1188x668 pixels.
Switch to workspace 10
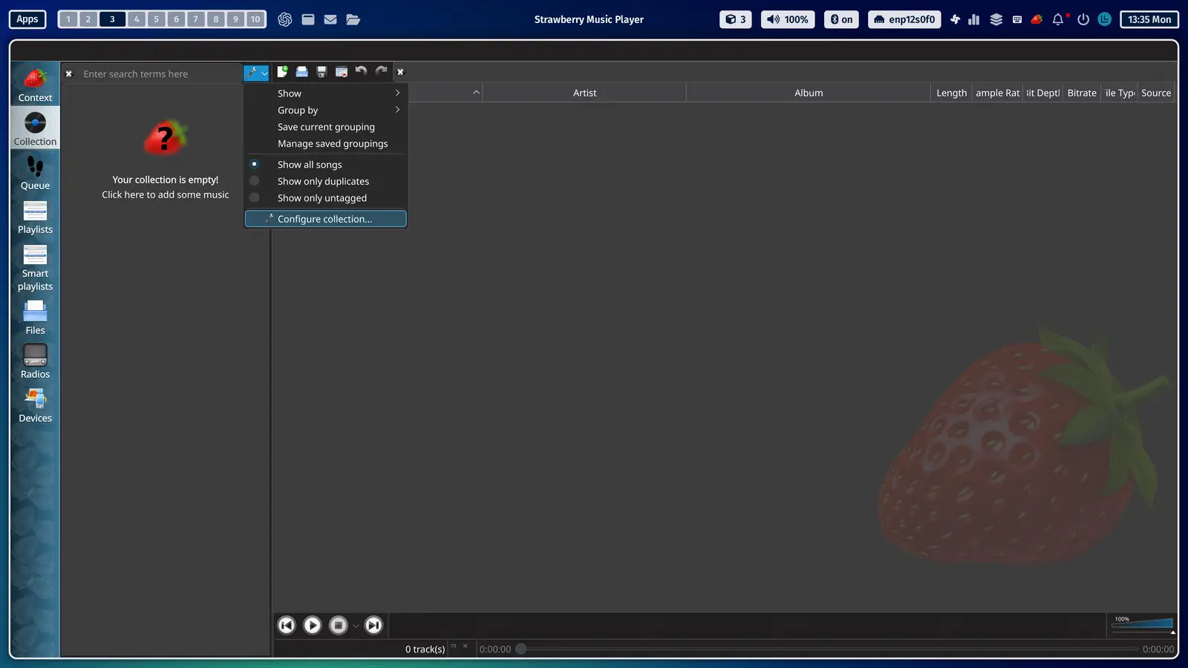tap(255, 19)
